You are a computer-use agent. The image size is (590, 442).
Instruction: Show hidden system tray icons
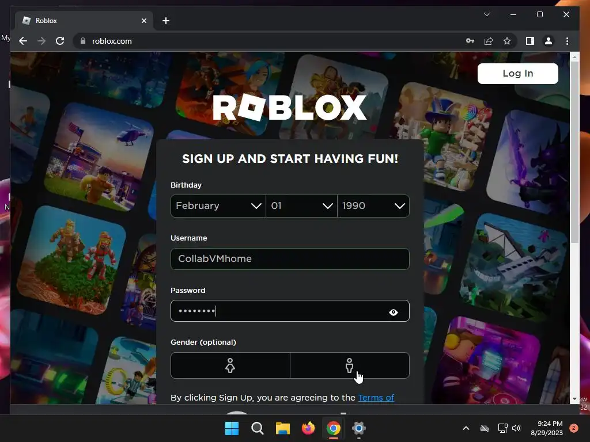tap(466, 428)
